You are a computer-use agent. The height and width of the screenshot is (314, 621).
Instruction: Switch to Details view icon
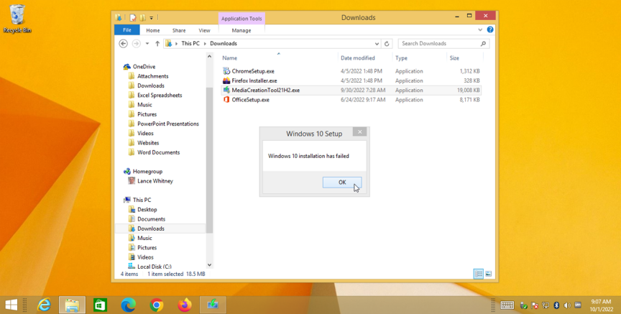[x=479, y=274]
